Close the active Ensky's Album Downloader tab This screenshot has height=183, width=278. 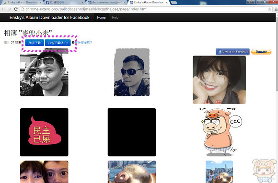tap(167, 2)
